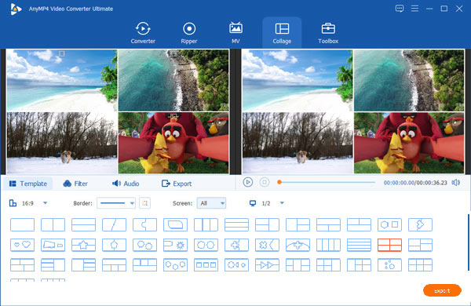Viewport: 471px width, 306px height.
Task: Click the orange Export button
Action: pos(442,290)
